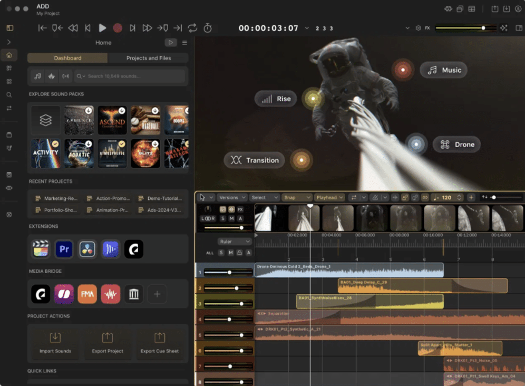
Task: Switch to Projects and Files tab
Action: [148, 58]
